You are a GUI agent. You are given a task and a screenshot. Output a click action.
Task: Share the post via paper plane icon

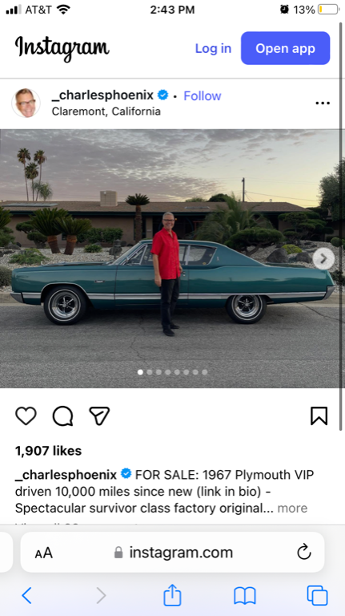click(x=99, y=415)
